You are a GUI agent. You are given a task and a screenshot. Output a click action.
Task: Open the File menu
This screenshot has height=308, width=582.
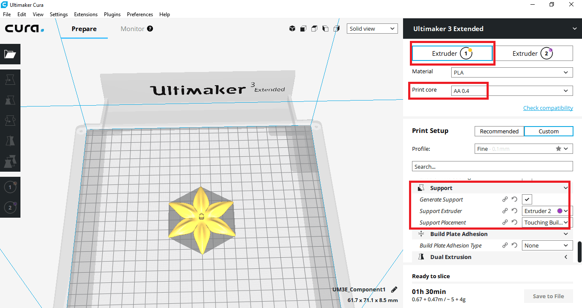click(x=7, y=14)
